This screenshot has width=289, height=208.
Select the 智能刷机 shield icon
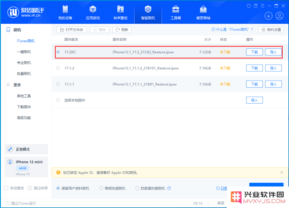pos(148,9)
